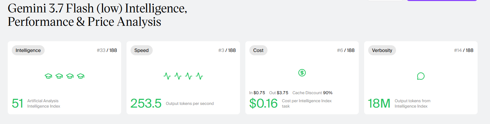This screenshot has width=490, height=124.
Task: Click the rightmost graduation cap icon
Action: point(81,76)
